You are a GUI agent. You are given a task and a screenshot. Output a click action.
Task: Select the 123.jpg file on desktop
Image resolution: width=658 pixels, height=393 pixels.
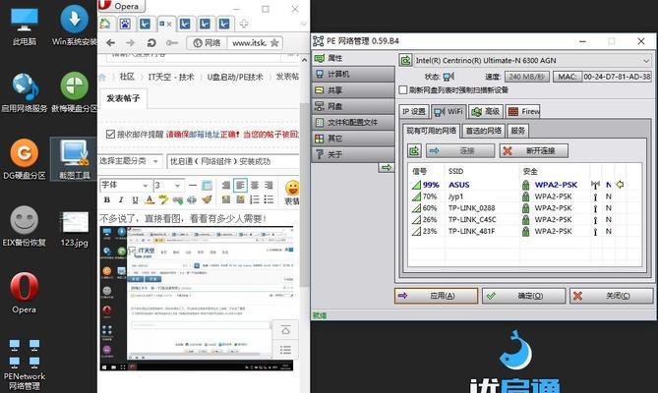(x=75, y=228)
